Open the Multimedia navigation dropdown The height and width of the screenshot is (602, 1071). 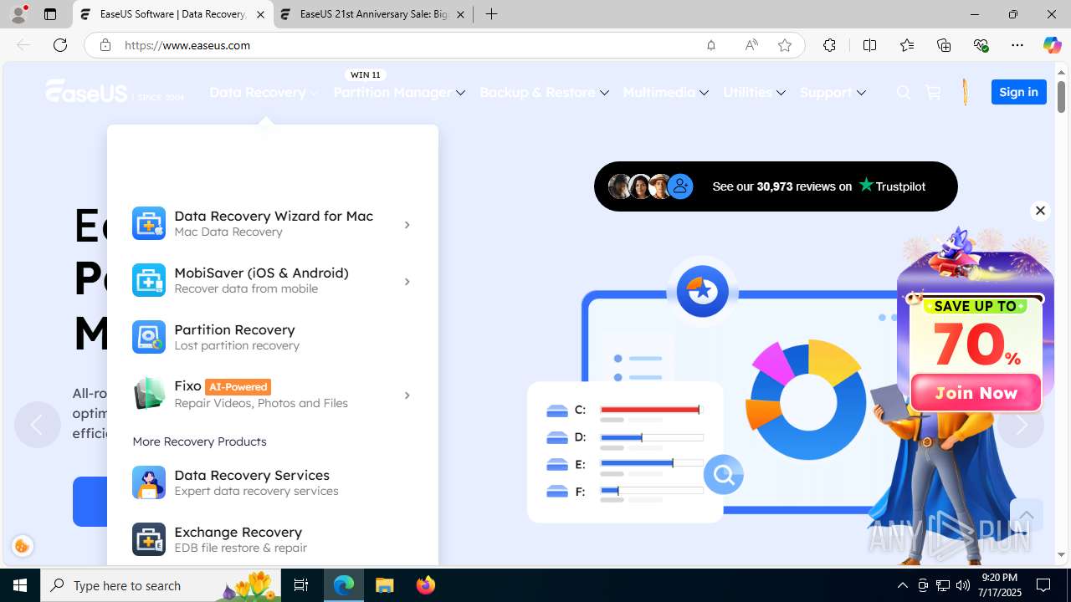pyautogui.click(x=666, y=92)
